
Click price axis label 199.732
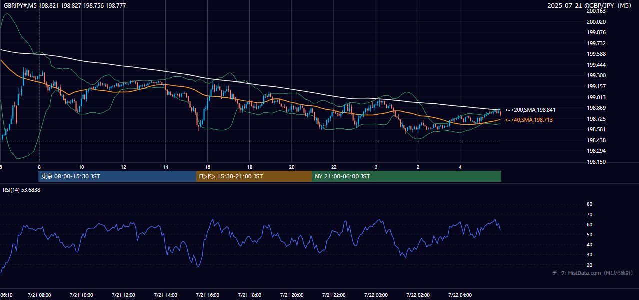tap(596, 43)
